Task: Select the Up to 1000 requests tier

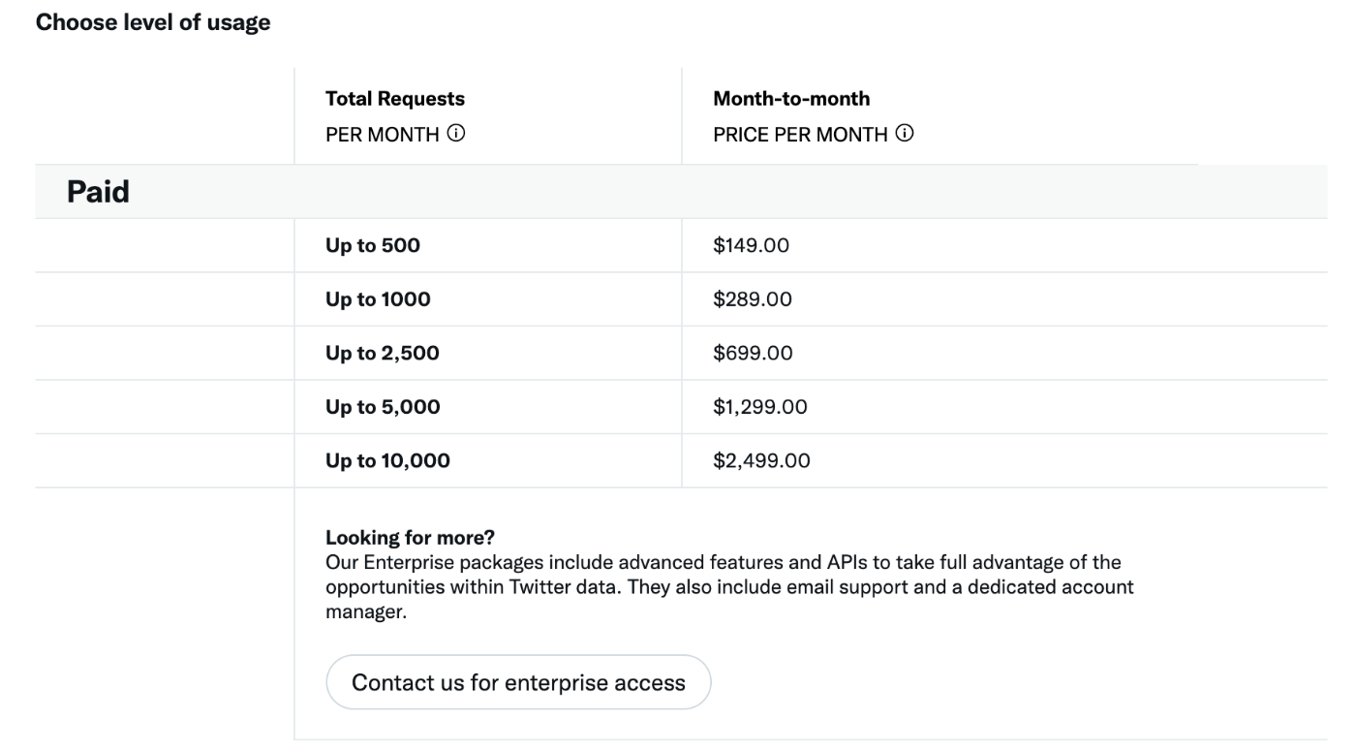Action: pos(681,300)
